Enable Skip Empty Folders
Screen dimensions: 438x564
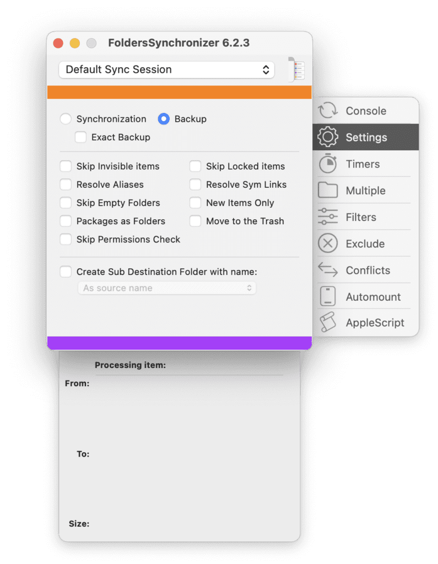[66, 203]
